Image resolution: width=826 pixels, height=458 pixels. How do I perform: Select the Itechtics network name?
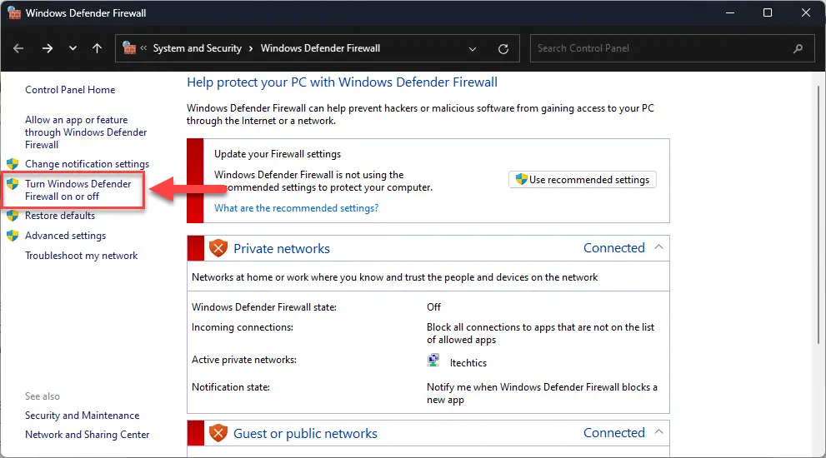click(468, 363)
